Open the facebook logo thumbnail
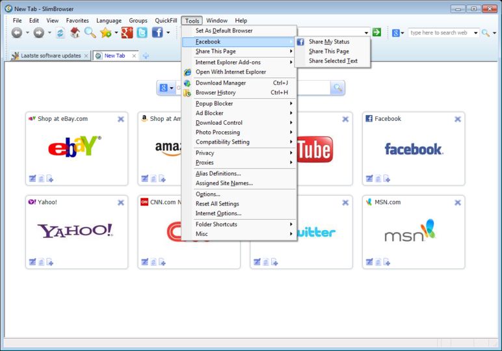502x351 pixels. pos(414,149)
